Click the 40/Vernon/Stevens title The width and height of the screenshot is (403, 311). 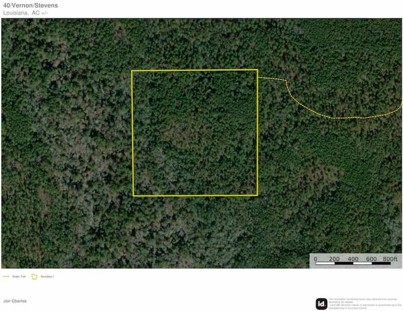(x=30, y=5)
